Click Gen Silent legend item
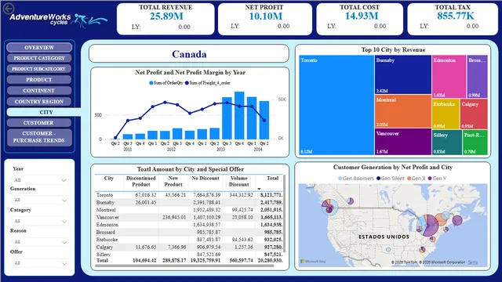502x282 pixels. click(391, 179)
